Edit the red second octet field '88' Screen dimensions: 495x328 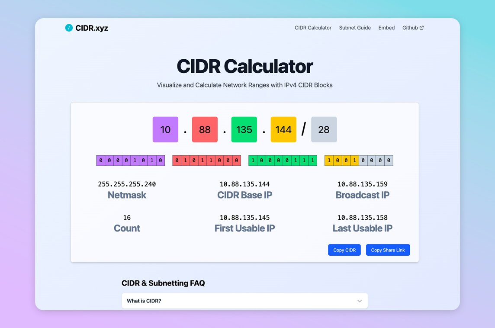205,129
